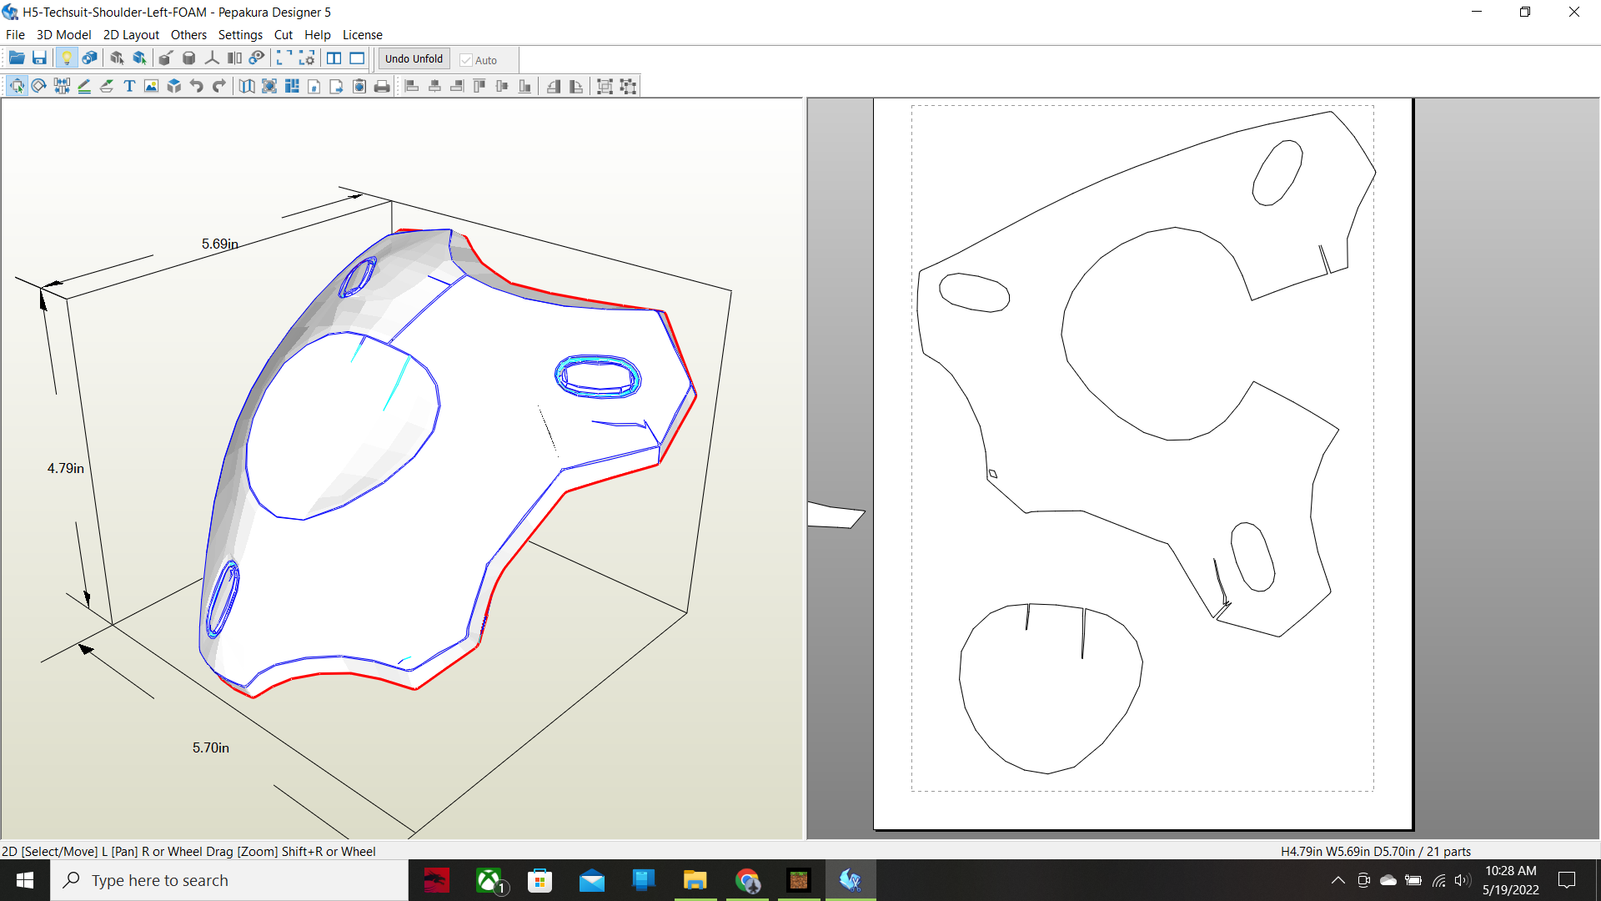Click the Save floppy disk icon
This screenshot has width=1601, height=901.
click(39, 58)
